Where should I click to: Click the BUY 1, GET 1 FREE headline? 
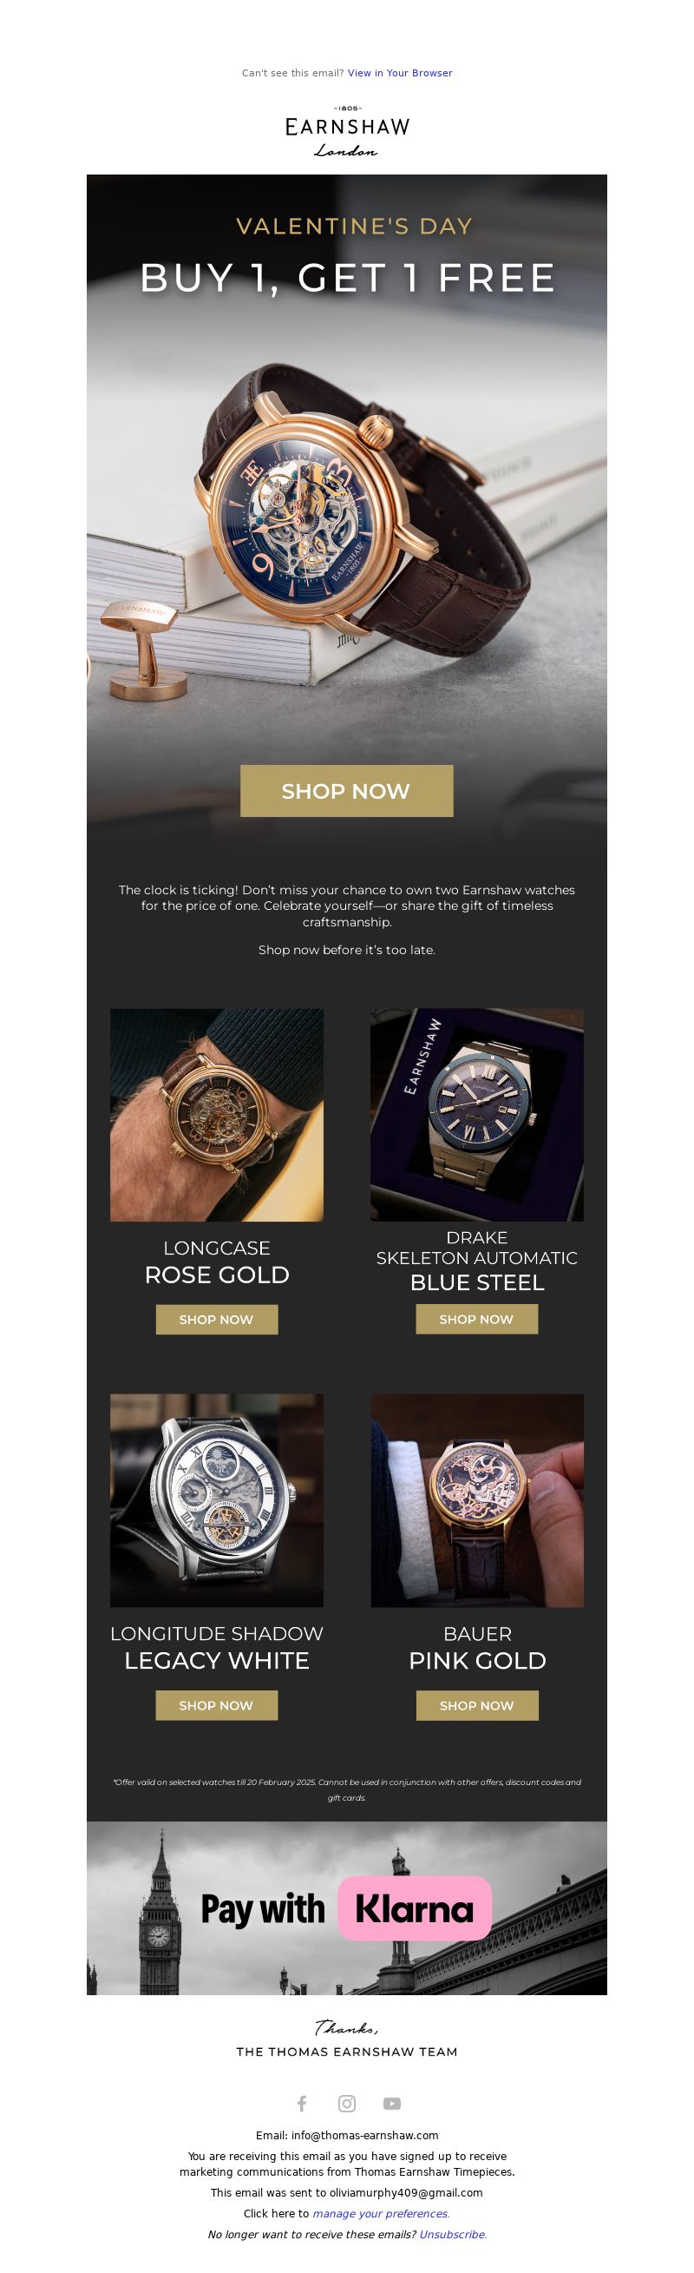pyautogui.click(x=348, y=277)
